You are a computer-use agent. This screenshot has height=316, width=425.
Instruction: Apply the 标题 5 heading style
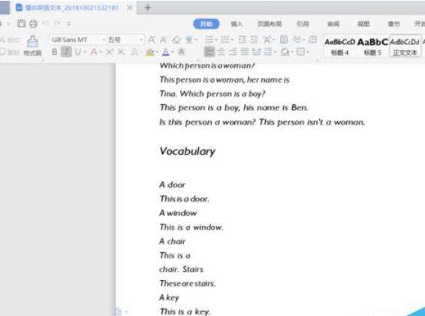tap(372, 47)
